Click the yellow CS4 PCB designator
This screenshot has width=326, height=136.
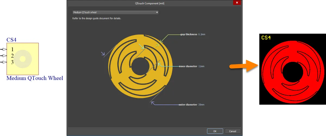266,38
